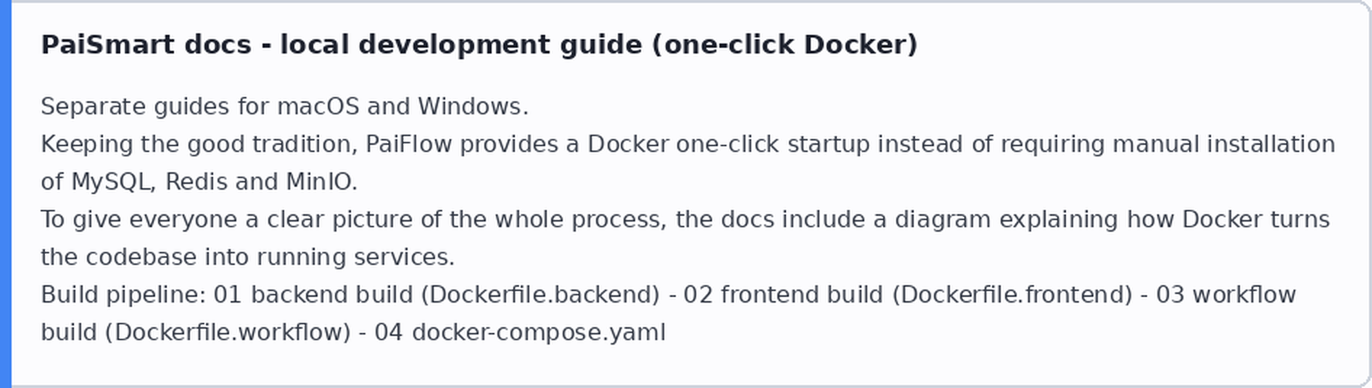Click the "Dockerfile.backend" filename
The height and width of the screenshot is (388, 1372).
tap(540, 295)
